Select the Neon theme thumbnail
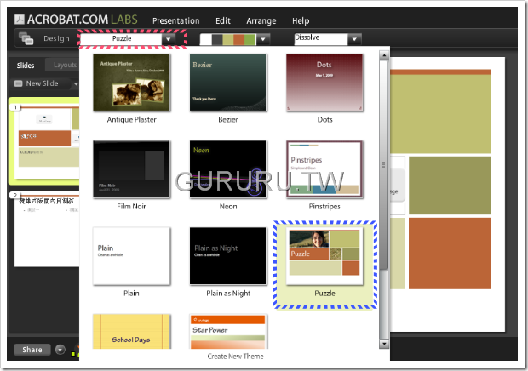 pos(228,169)
